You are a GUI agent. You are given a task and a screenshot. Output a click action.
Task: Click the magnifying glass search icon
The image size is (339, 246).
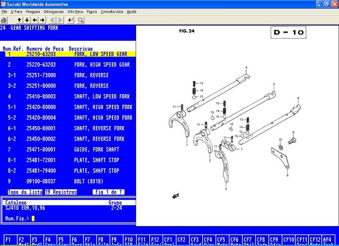point(81,20)
